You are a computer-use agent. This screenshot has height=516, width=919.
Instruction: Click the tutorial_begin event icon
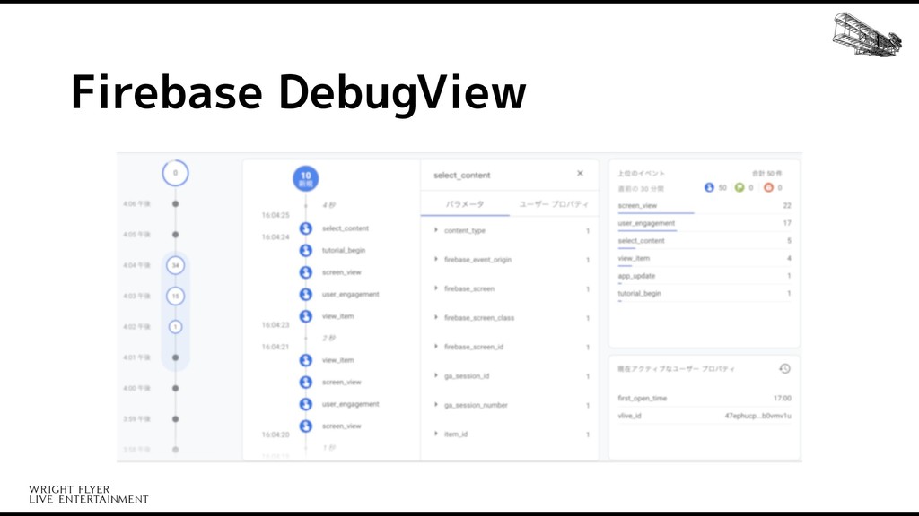click(x=305, y=251)
